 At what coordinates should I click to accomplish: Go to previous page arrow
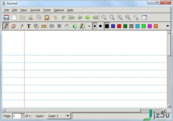coord(80,17)
